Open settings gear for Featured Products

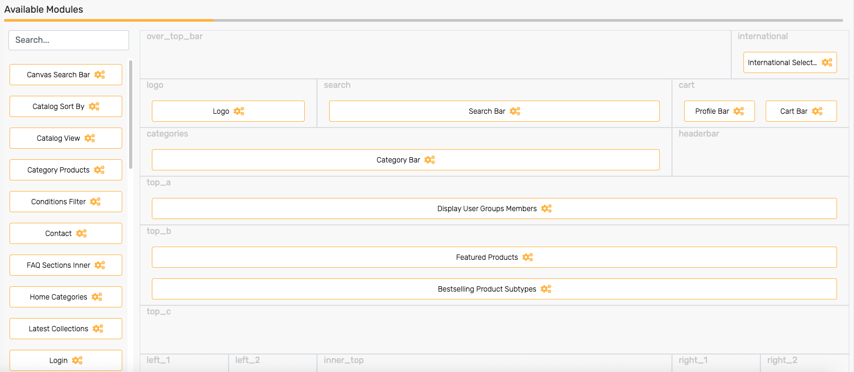[528, 257]
